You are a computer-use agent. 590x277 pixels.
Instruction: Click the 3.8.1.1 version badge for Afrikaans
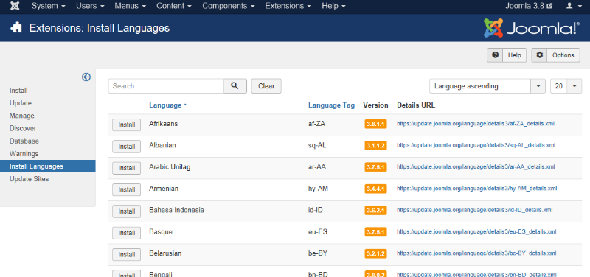375,124
